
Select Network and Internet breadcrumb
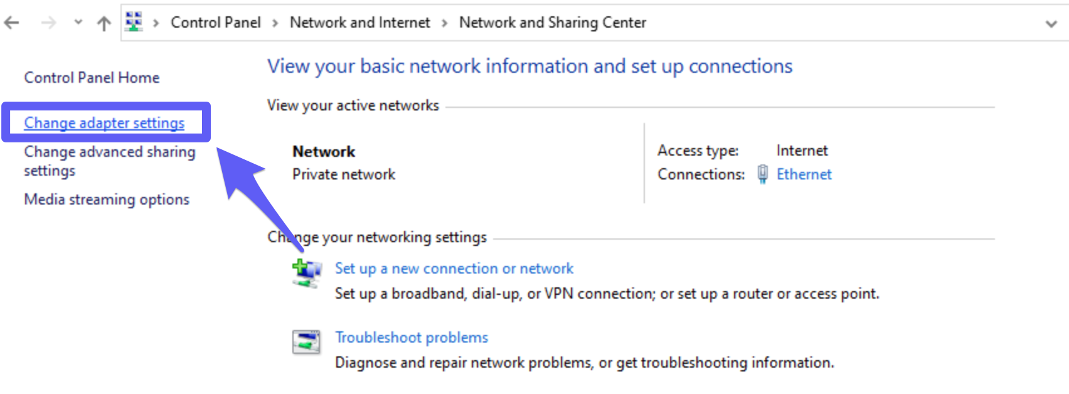[x=359, y=23]
